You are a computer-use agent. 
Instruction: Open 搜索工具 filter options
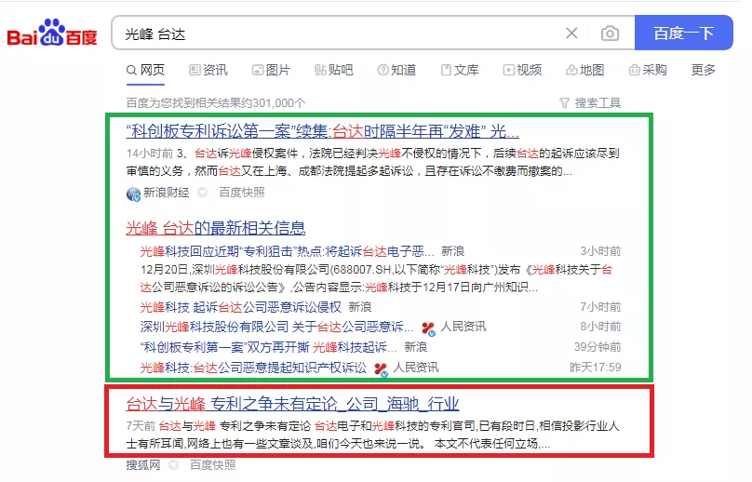[590, 102]
